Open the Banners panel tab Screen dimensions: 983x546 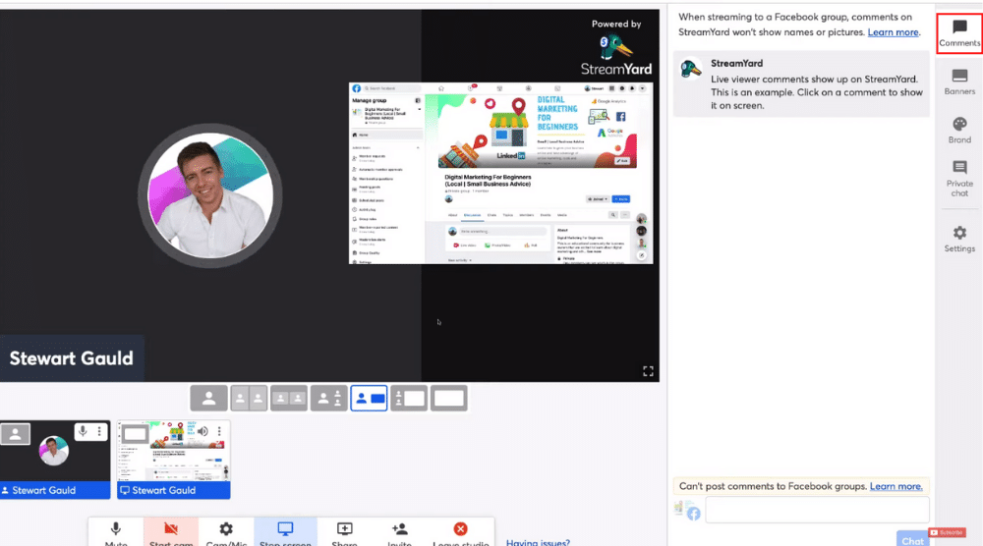[959, 82]
